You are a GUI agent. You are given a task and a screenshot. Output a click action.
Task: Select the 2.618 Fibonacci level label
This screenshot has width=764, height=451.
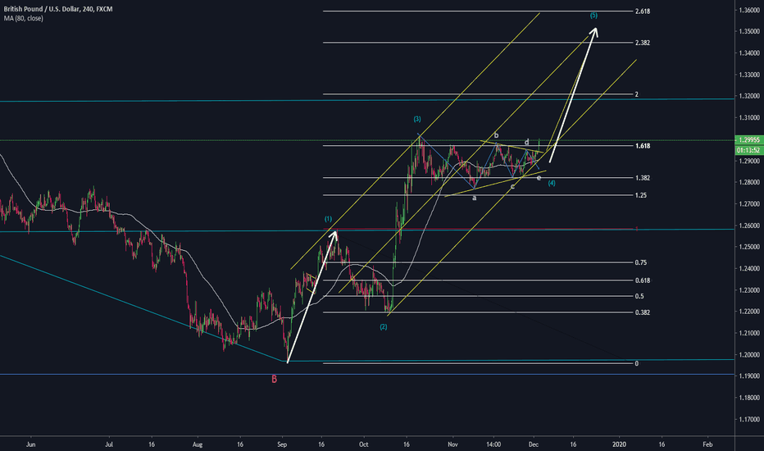643,11
